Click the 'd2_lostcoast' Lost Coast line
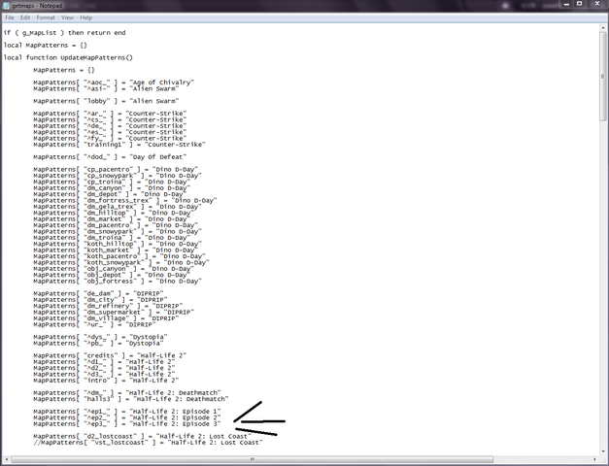This screenshot has width=609, height=466. pos(142,437)
